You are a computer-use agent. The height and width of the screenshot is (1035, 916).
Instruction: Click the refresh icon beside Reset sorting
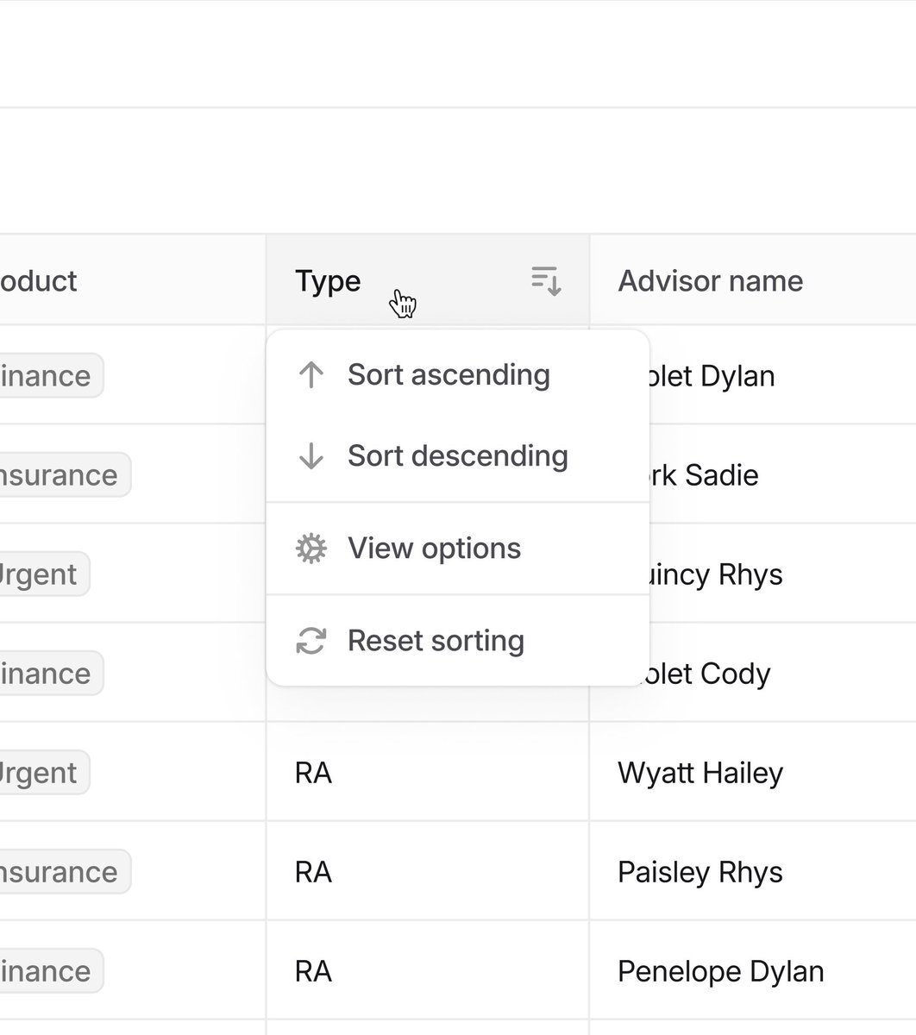[311, 641]
